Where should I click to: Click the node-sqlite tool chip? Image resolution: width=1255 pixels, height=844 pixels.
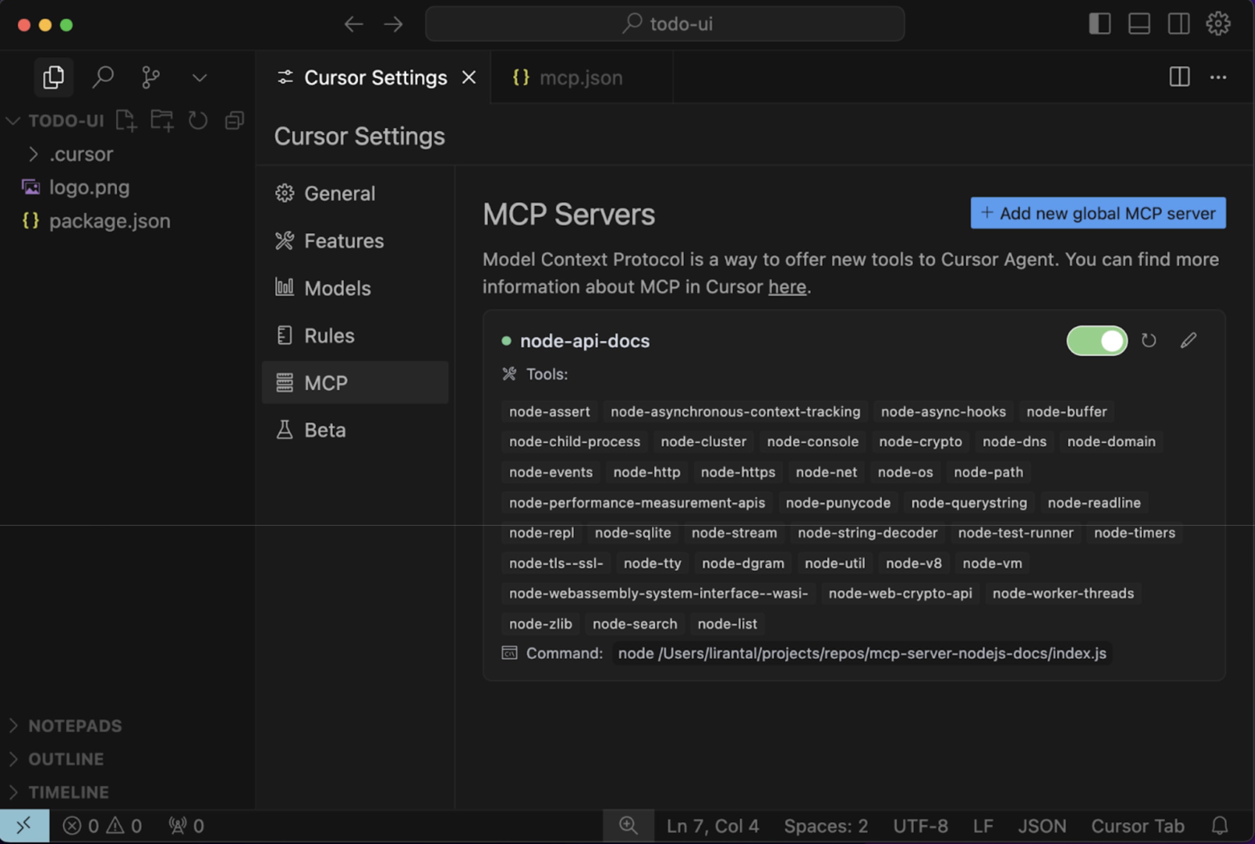click(x=633, y=533)
